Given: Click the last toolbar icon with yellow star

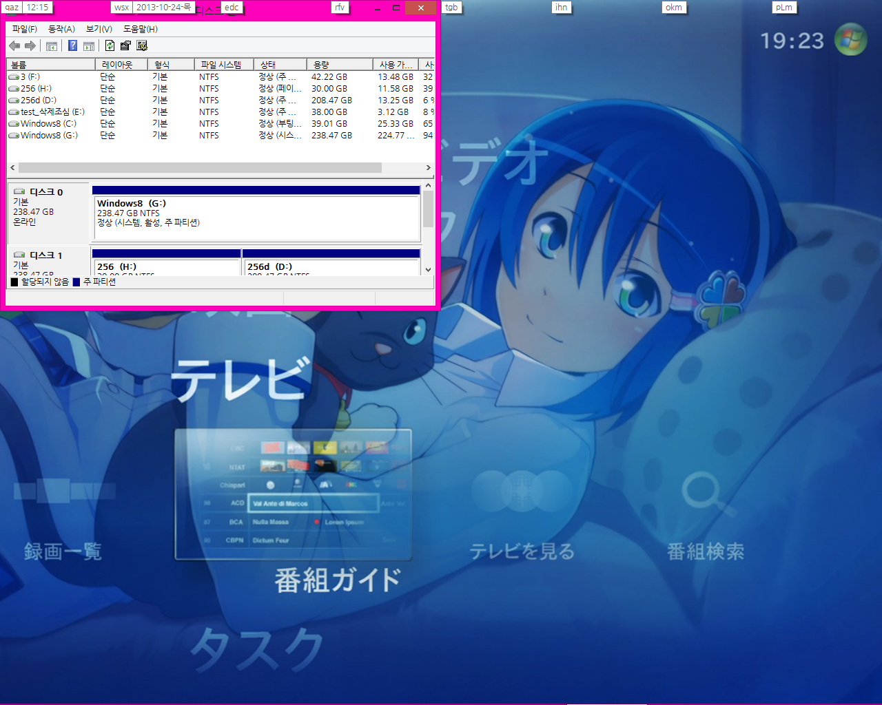Looking at the screenshot, I should click(142, 46).
